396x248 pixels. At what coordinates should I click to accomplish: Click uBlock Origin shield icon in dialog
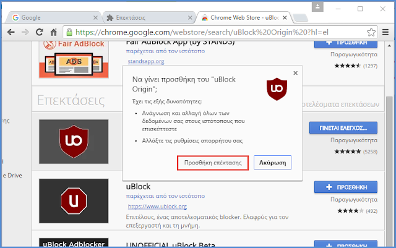277,89
